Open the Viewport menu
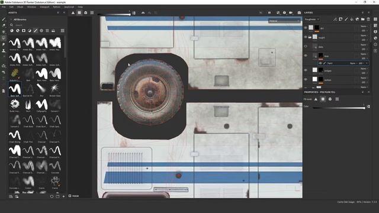 (x=44, y=7)
